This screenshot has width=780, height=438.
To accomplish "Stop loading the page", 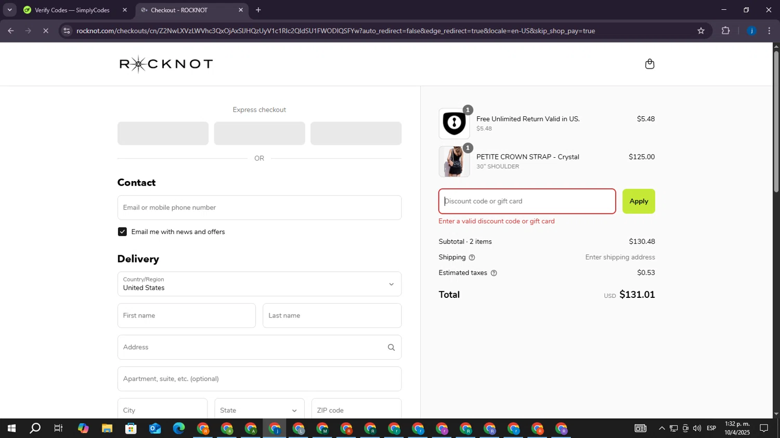I will click(46, 31).
